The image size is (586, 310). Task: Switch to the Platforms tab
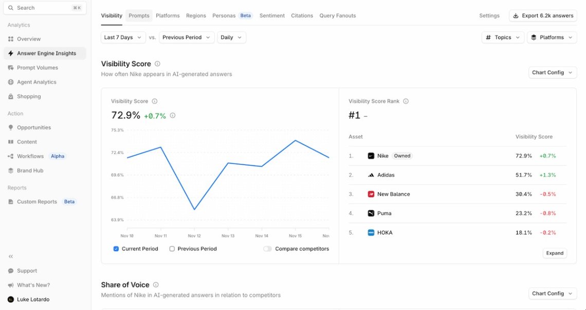tap(168, 16)
